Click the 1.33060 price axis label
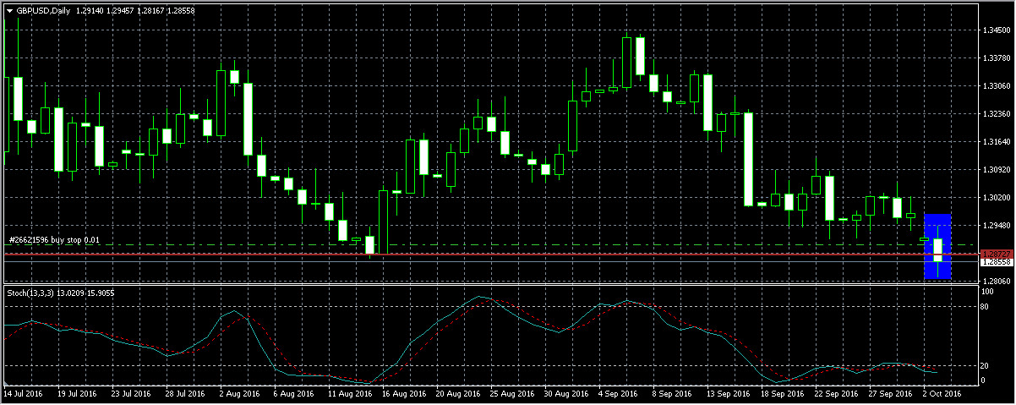 pyautogui.click(x=997, y=86)
